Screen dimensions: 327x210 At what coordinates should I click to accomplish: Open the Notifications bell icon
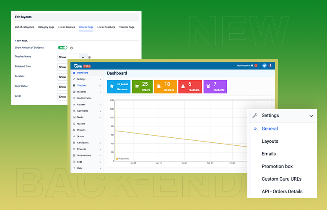[x=252, y=66]
